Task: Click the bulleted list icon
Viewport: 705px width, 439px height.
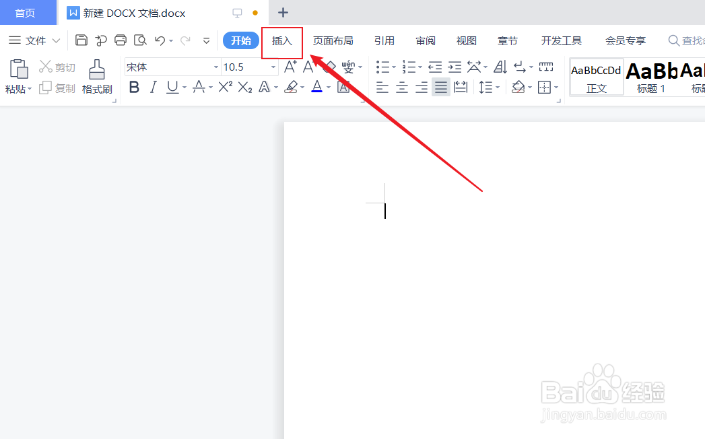Action: pos(382,66)
